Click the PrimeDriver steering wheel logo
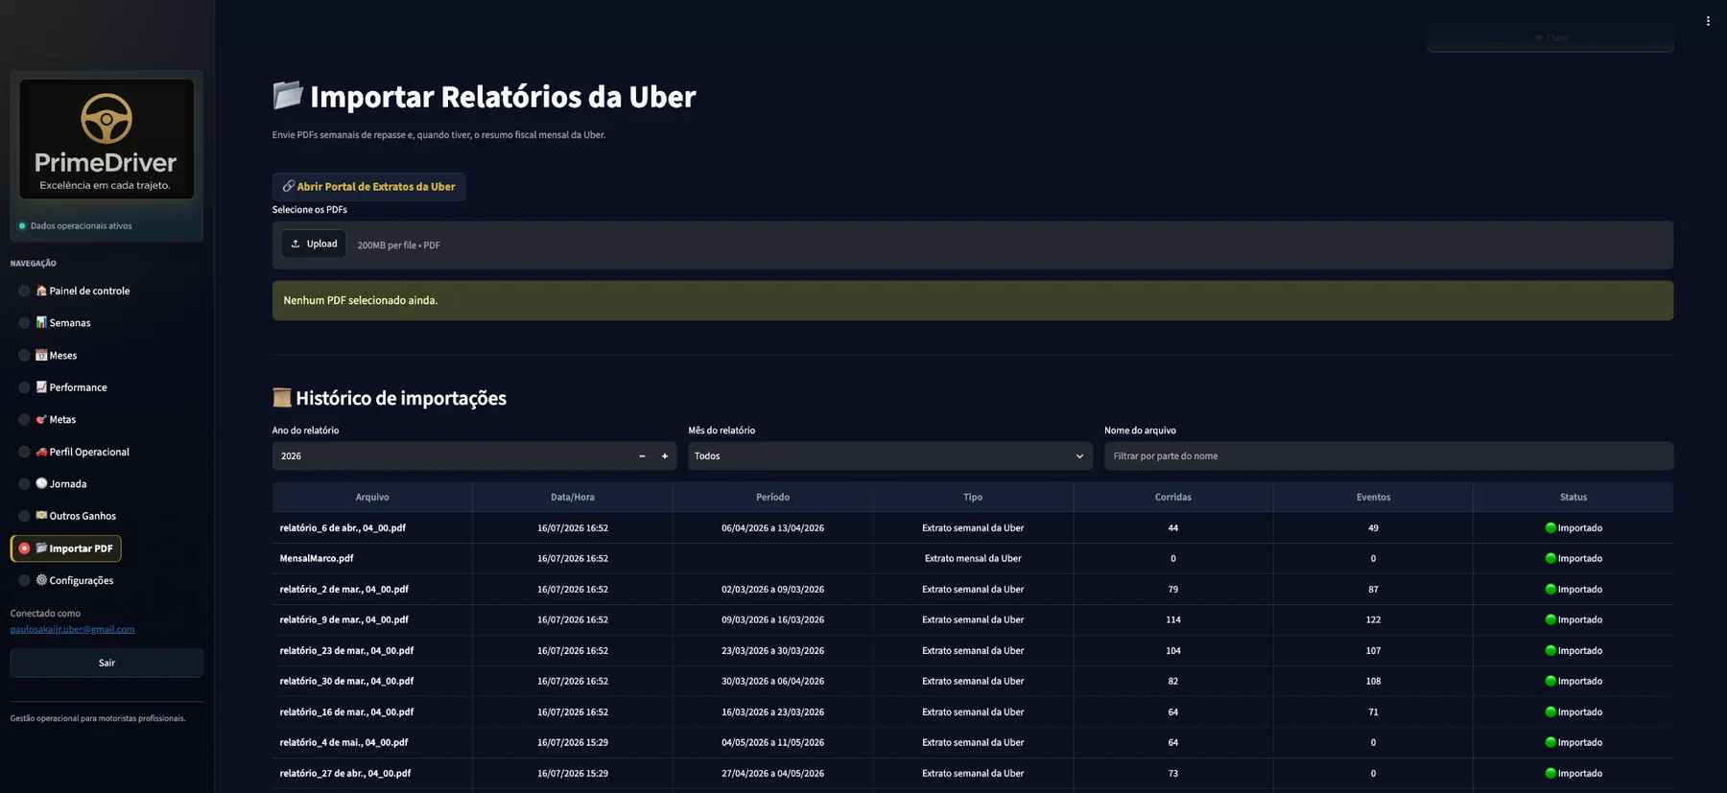This screenshot has width=1727, height=793. pos(106,139)
